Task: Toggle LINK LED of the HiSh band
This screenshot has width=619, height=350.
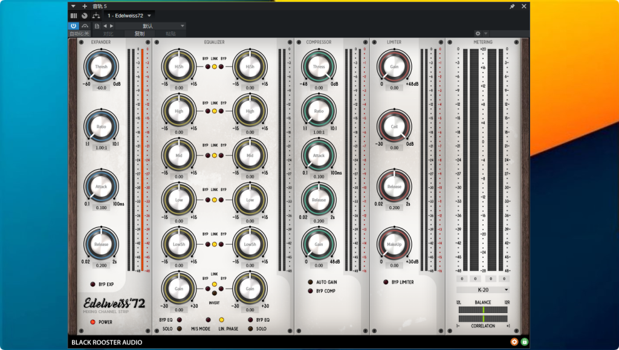Action: 215,66
